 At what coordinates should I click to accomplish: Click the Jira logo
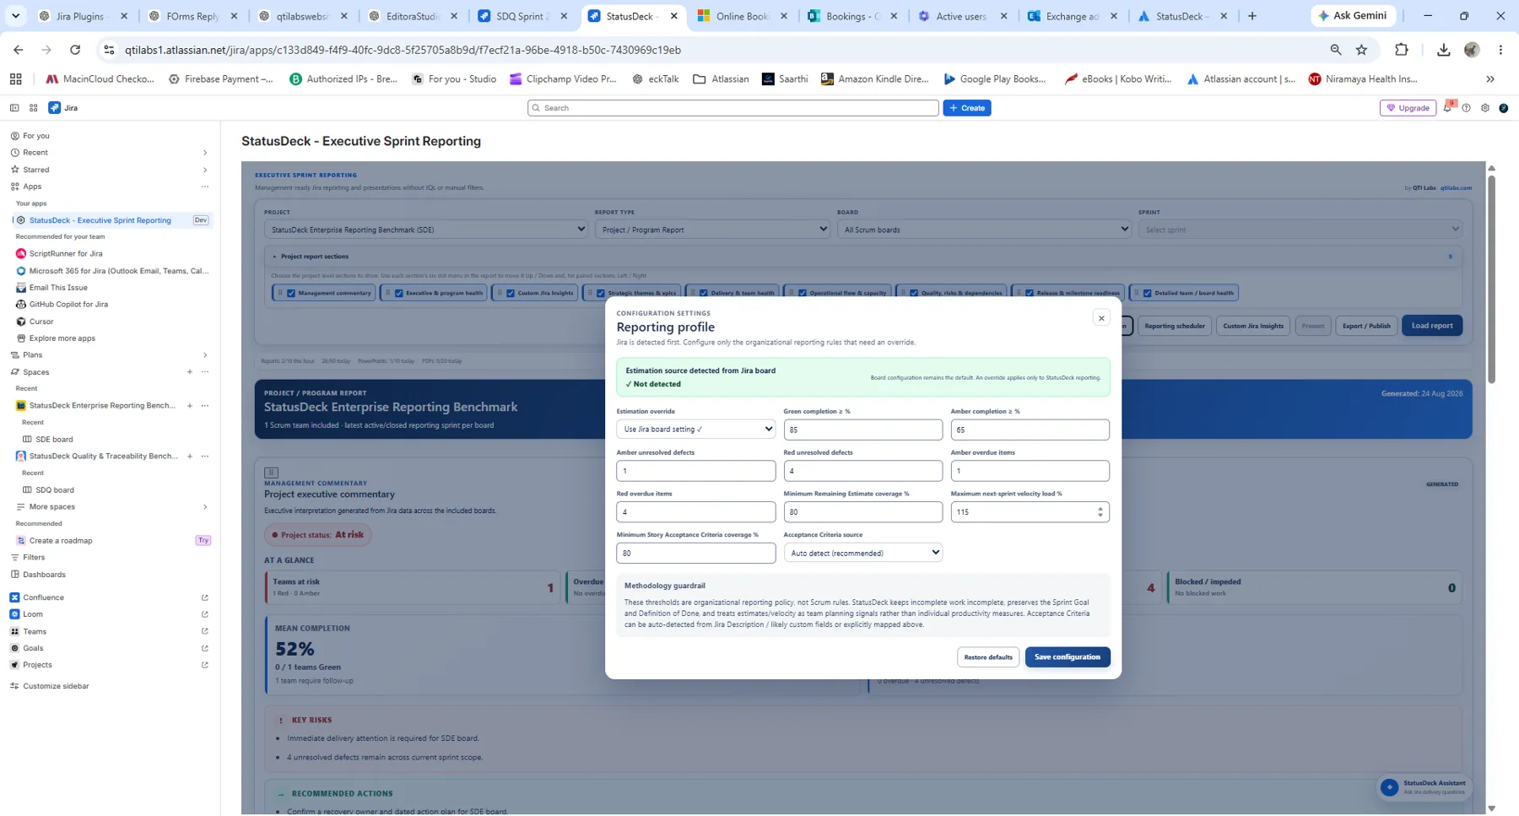point(63,108)
